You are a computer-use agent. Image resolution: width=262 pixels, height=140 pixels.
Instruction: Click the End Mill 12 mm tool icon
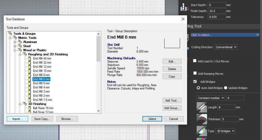(x=30, y=67)
